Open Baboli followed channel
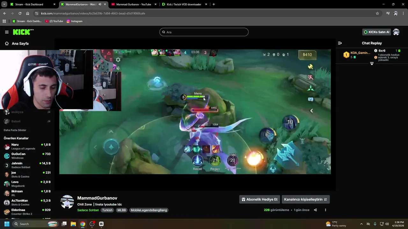408x229 pixels. 27,121
